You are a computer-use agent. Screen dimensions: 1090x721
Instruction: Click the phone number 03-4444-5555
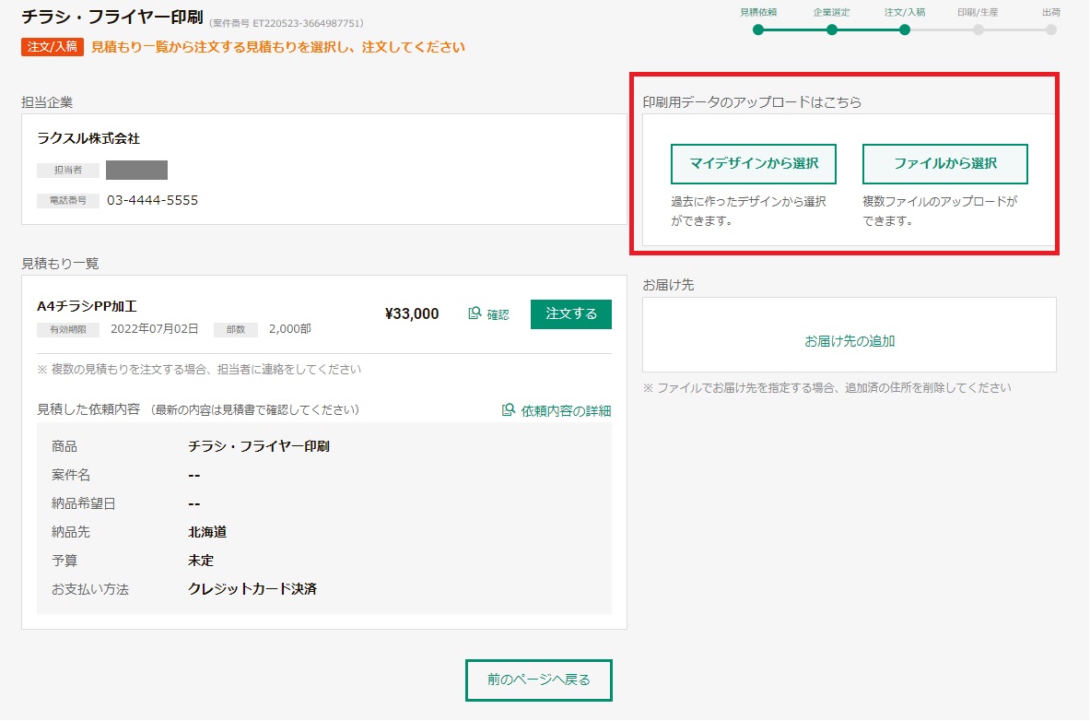(x=152, y=200)
